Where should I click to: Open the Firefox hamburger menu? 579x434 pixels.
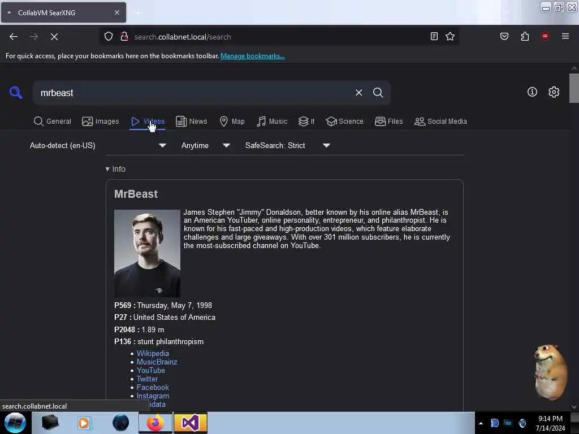[x=565, y=36]
